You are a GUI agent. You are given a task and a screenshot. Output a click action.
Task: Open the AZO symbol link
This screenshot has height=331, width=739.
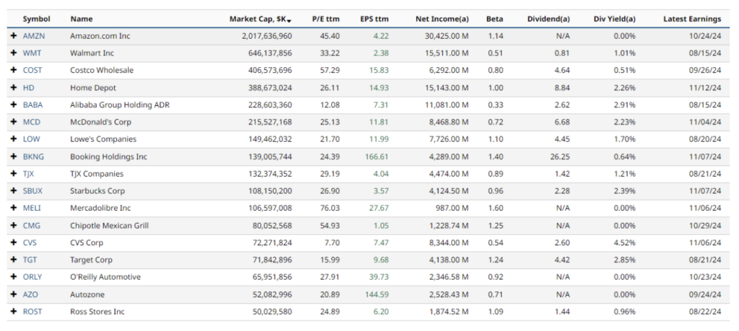point(30,294)
